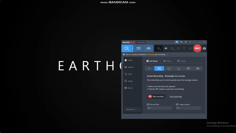Click the Record/Stop hotkey field F12

click(x=159, y=108)
